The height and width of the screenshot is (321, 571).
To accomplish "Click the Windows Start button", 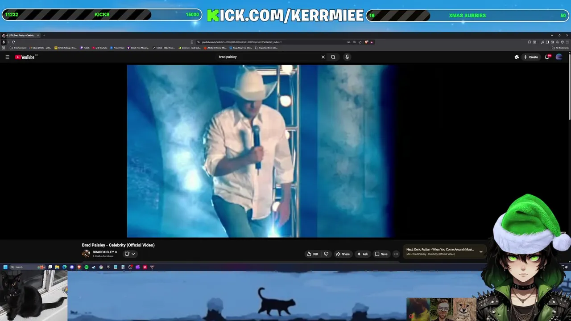I will 5,267.
